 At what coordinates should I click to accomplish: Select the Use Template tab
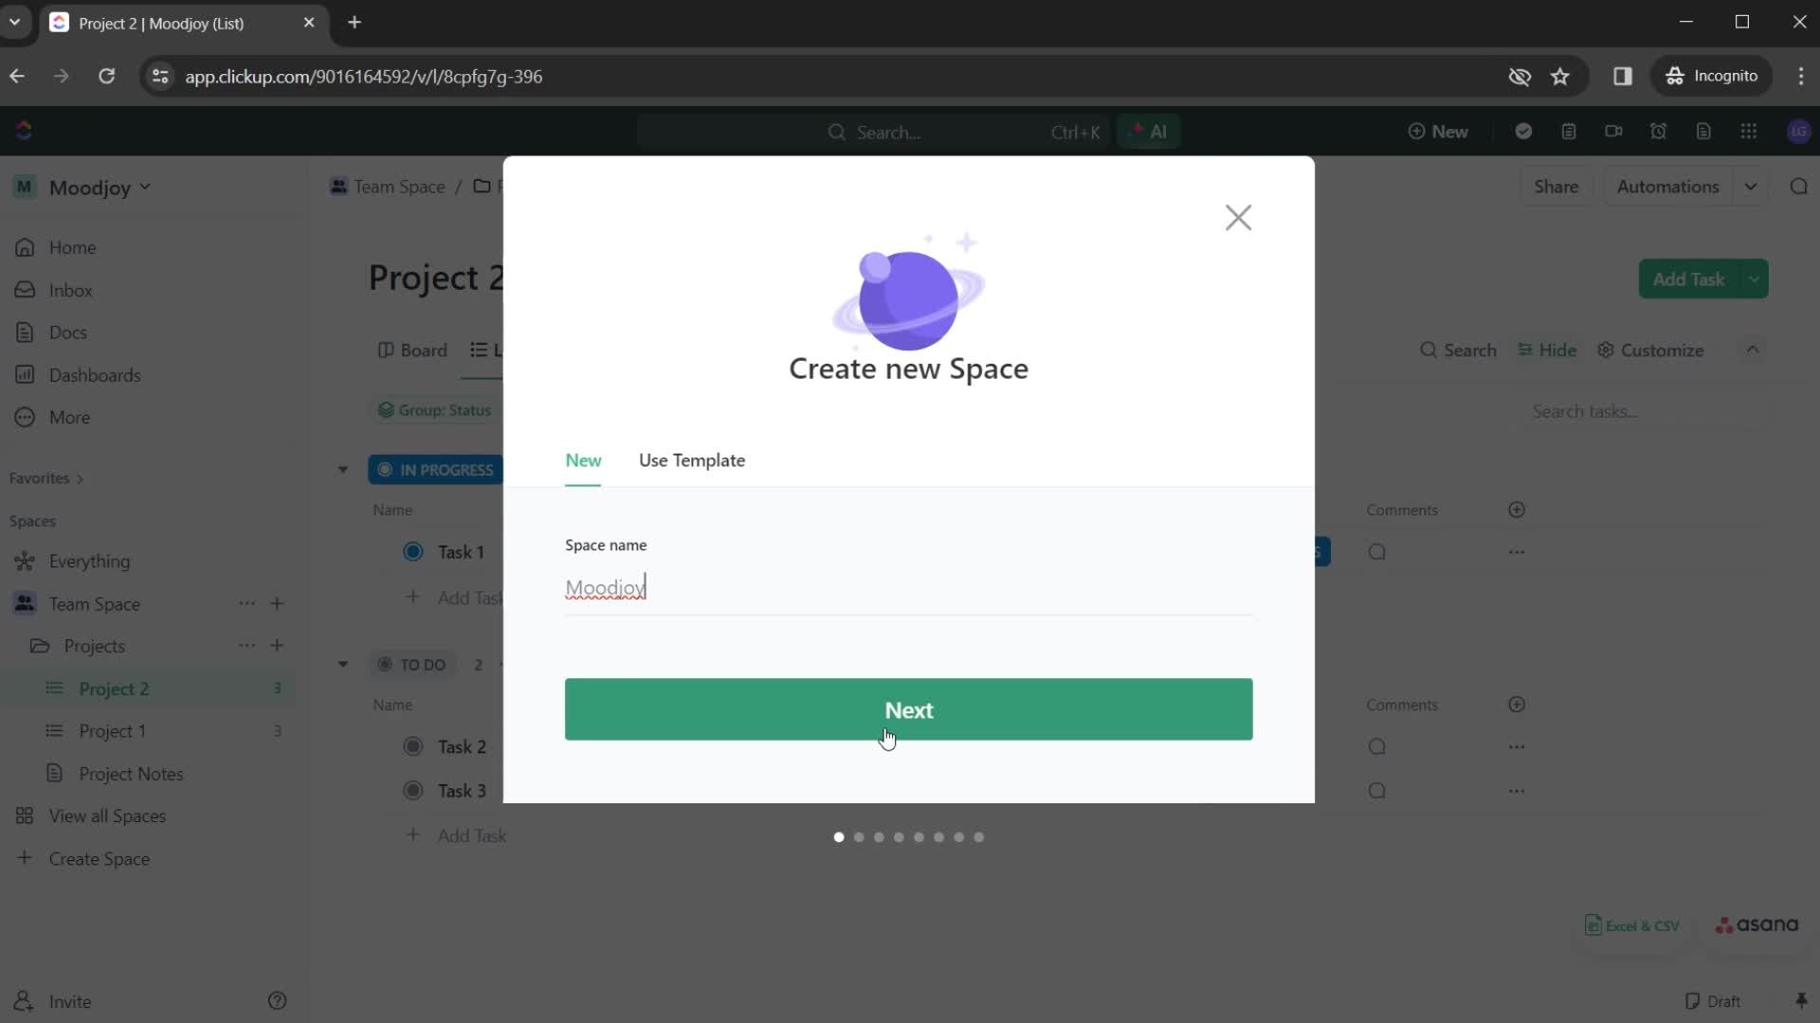point(691,459)
